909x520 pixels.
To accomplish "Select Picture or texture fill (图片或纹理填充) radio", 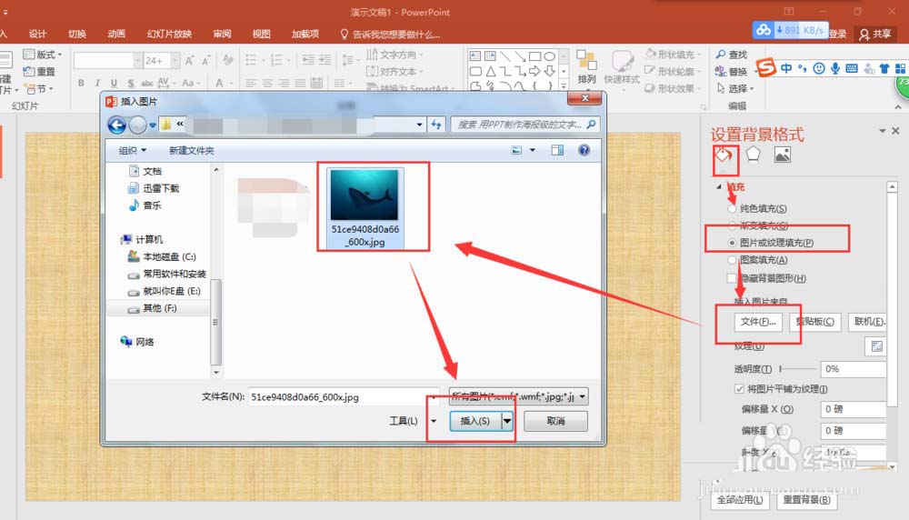I will pos(732,243).
